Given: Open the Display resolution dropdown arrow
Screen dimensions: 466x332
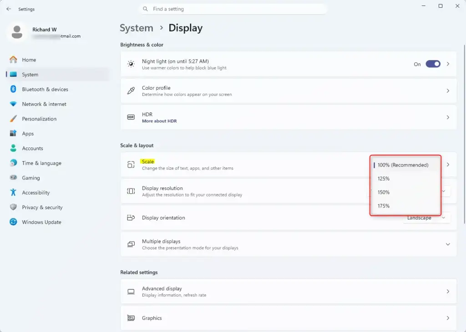Looking at the screenshot, I should click(x=444, y=191).
